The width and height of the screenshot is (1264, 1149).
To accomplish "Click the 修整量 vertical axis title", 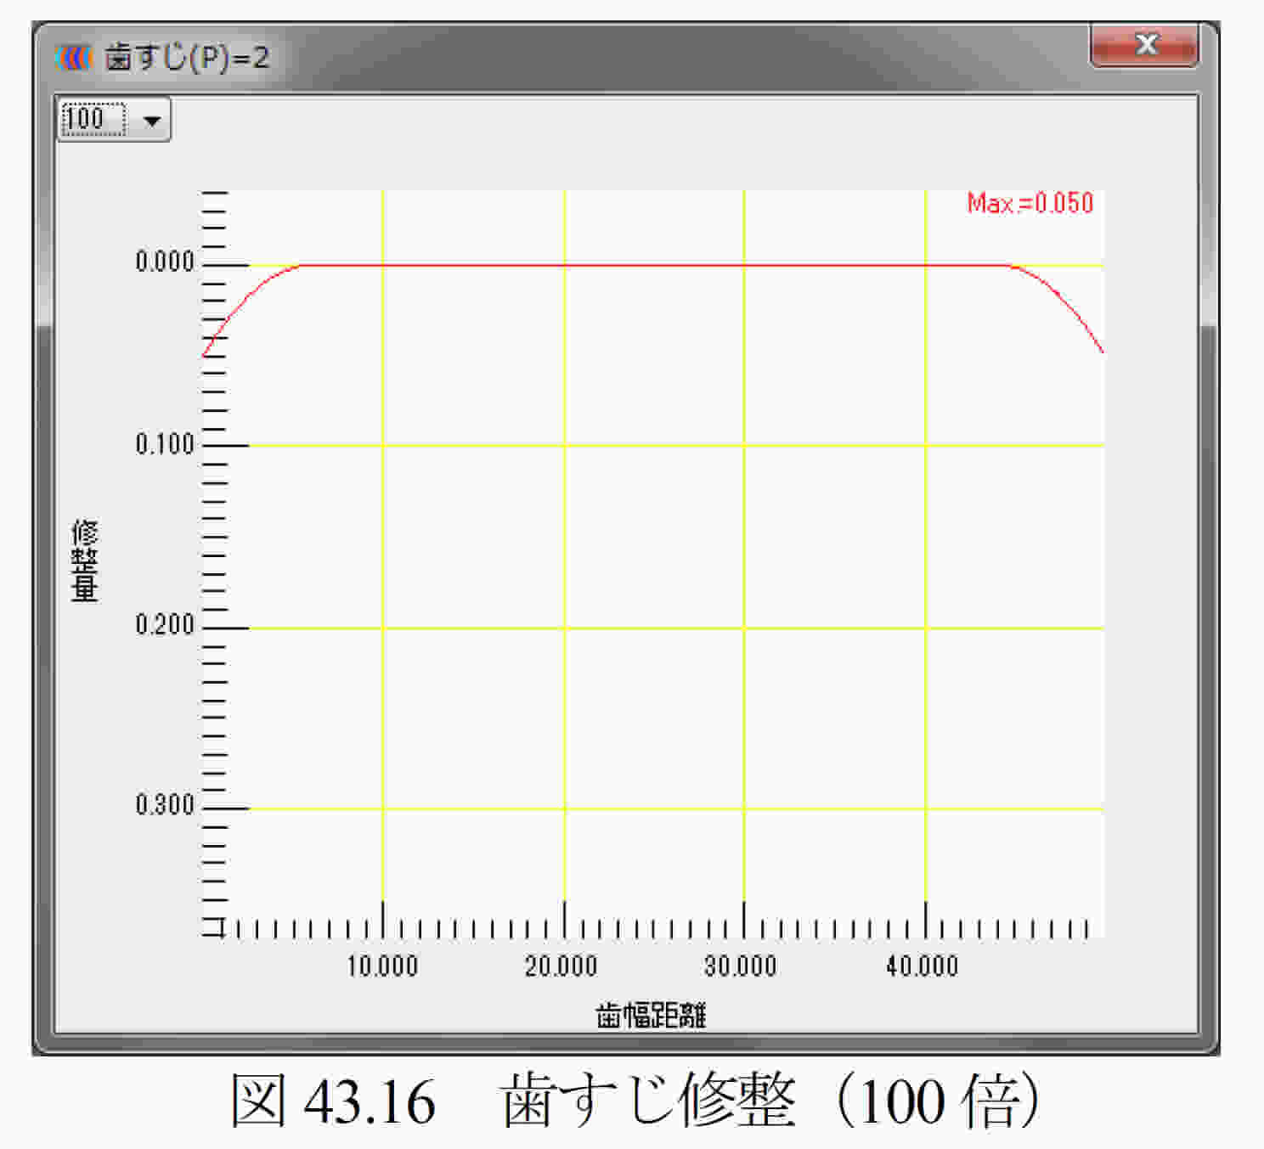I will pyautogui.click(x=85, y=560).
